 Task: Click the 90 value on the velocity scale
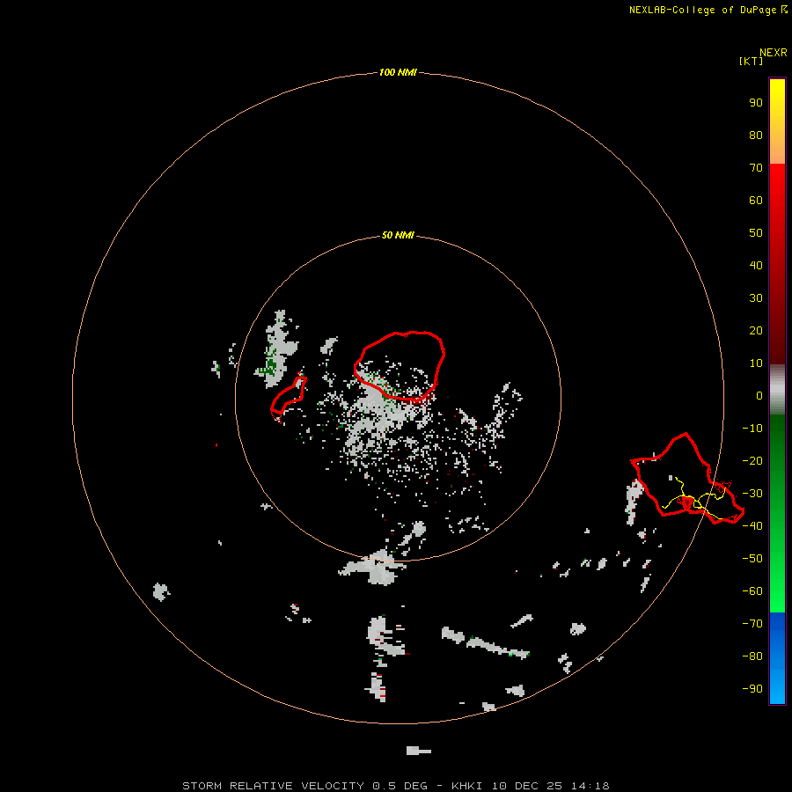click(756, 103)
